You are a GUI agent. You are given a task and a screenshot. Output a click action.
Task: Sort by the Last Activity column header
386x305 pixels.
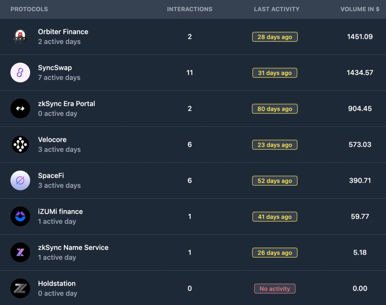coord(277,9)
